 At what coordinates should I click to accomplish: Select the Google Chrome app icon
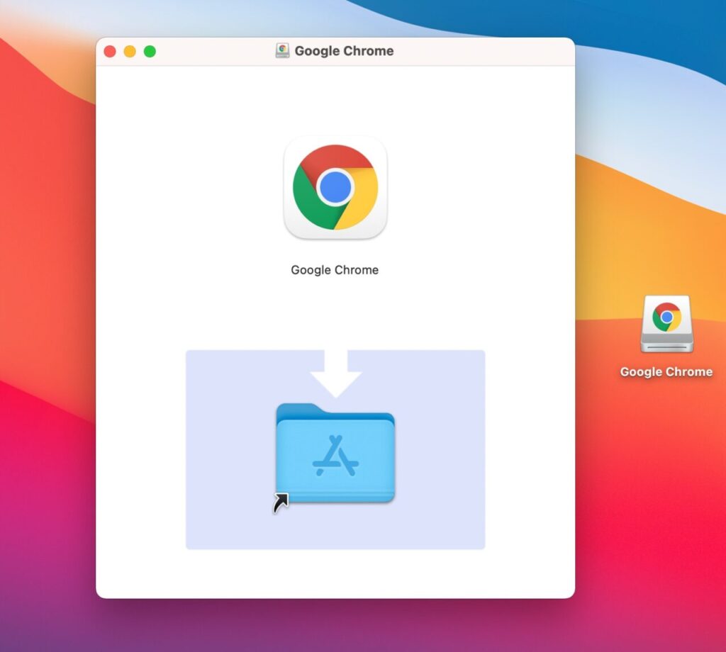[x=335, y=187]
